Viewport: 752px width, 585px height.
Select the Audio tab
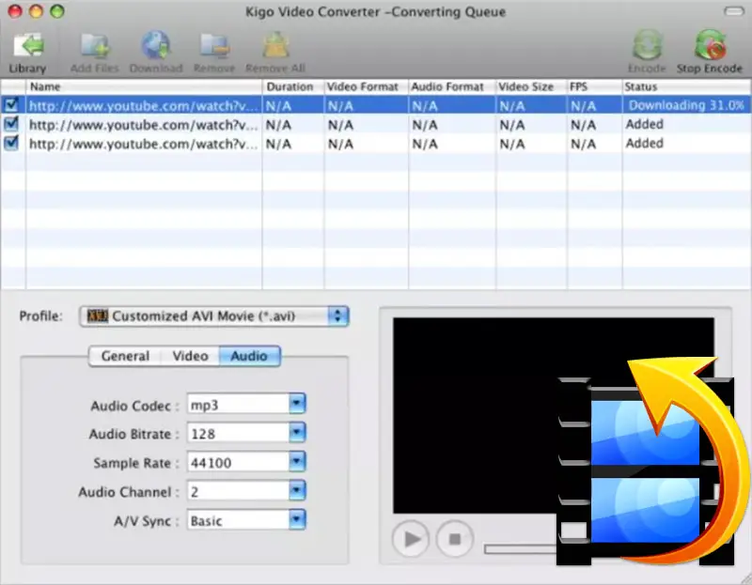point(249,356)
